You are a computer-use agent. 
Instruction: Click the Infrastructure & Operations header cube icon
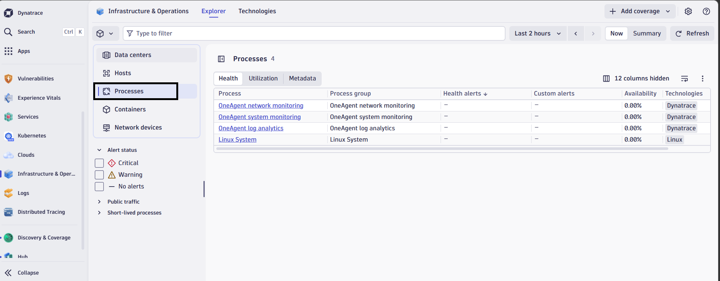click(100, 11)
